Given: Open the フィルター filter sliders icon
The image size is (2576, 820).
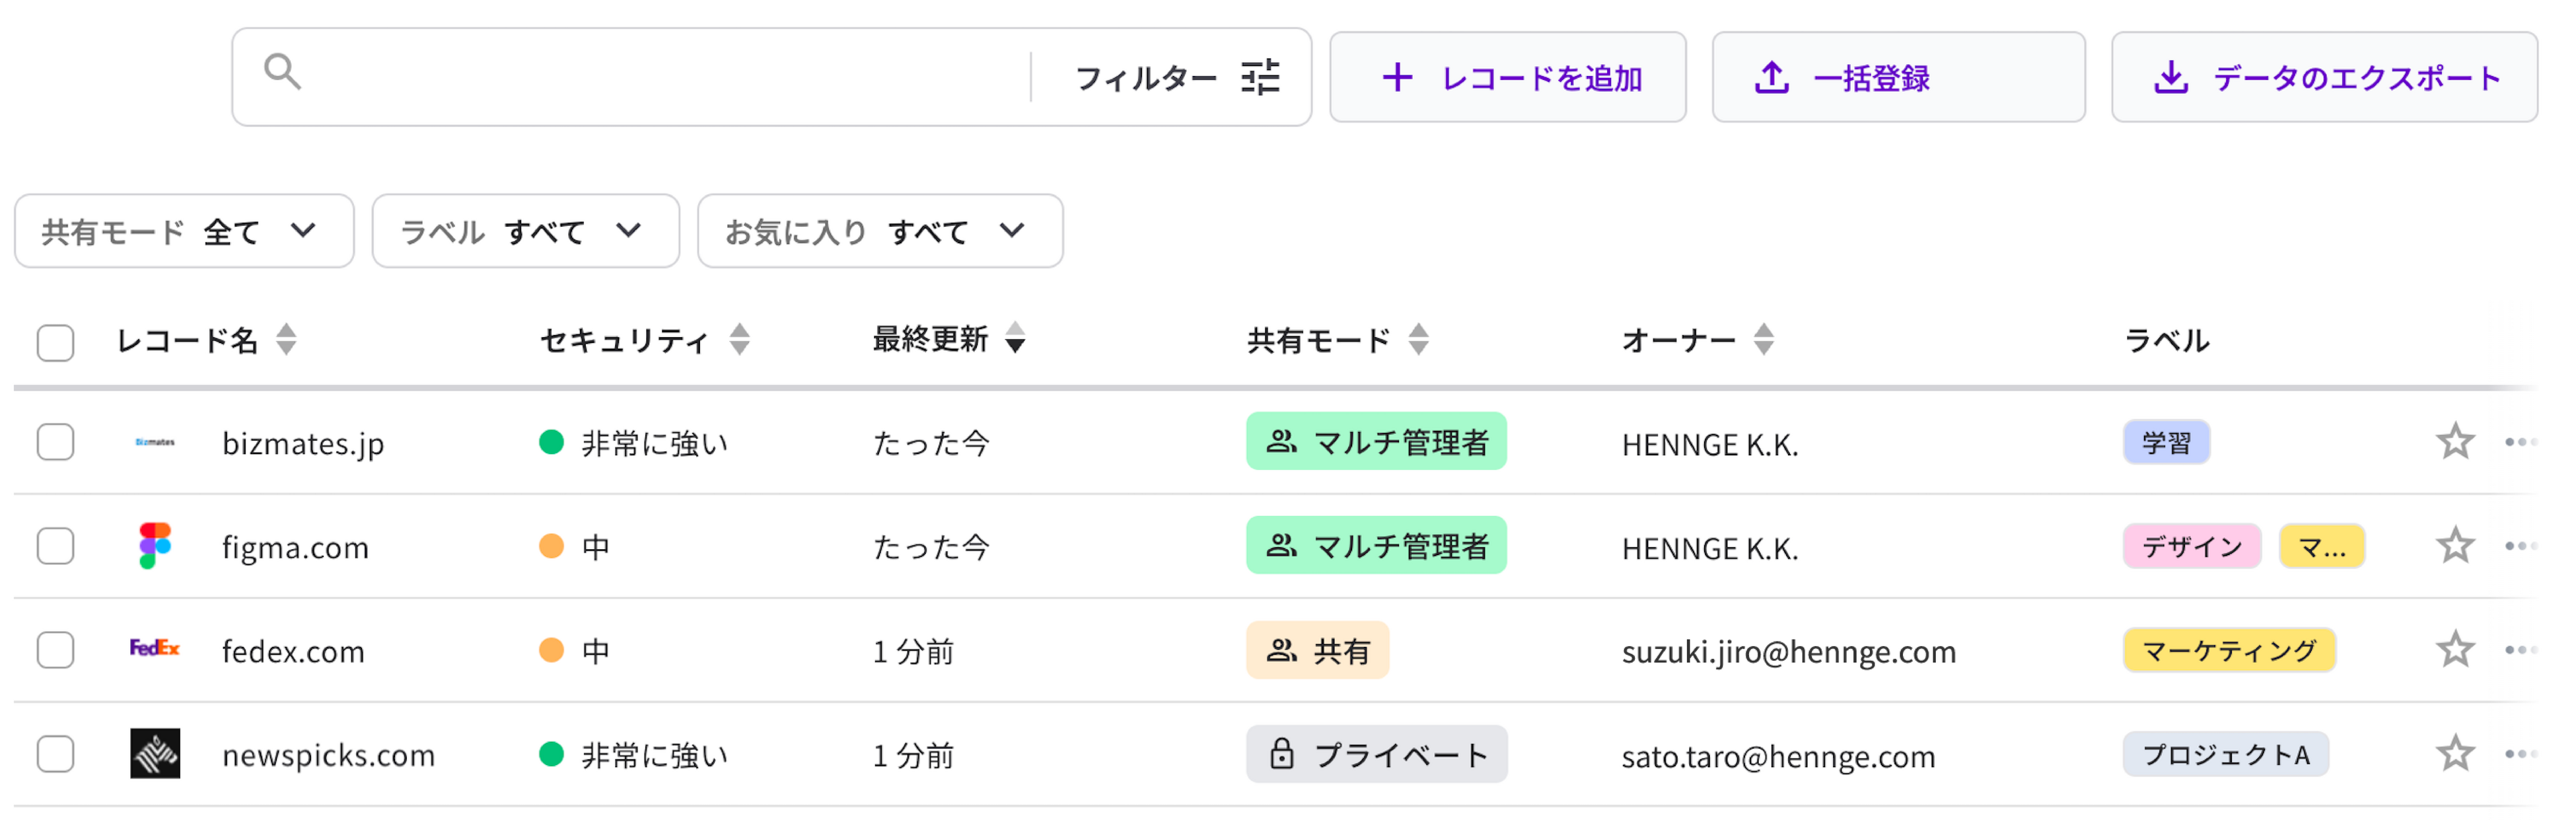Looking at the screenshot, I should click(x=1259, y=77).
